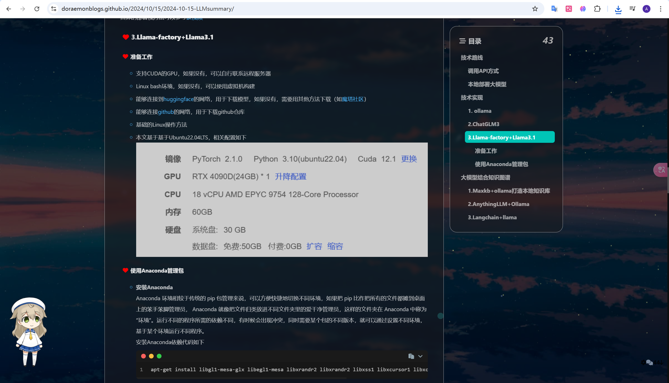Viewport: 669px width, 383px height.
Task: Open Chrome's three-dot menu
Action: pyautogui.click(x=661, y=9)
